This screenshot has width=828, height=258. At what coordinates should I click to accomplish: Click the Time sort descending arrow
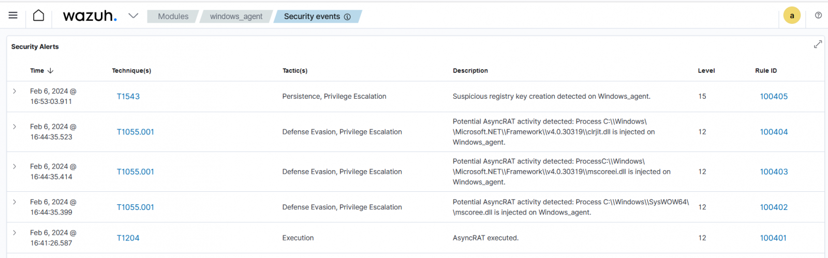click(x=50, y=71)
